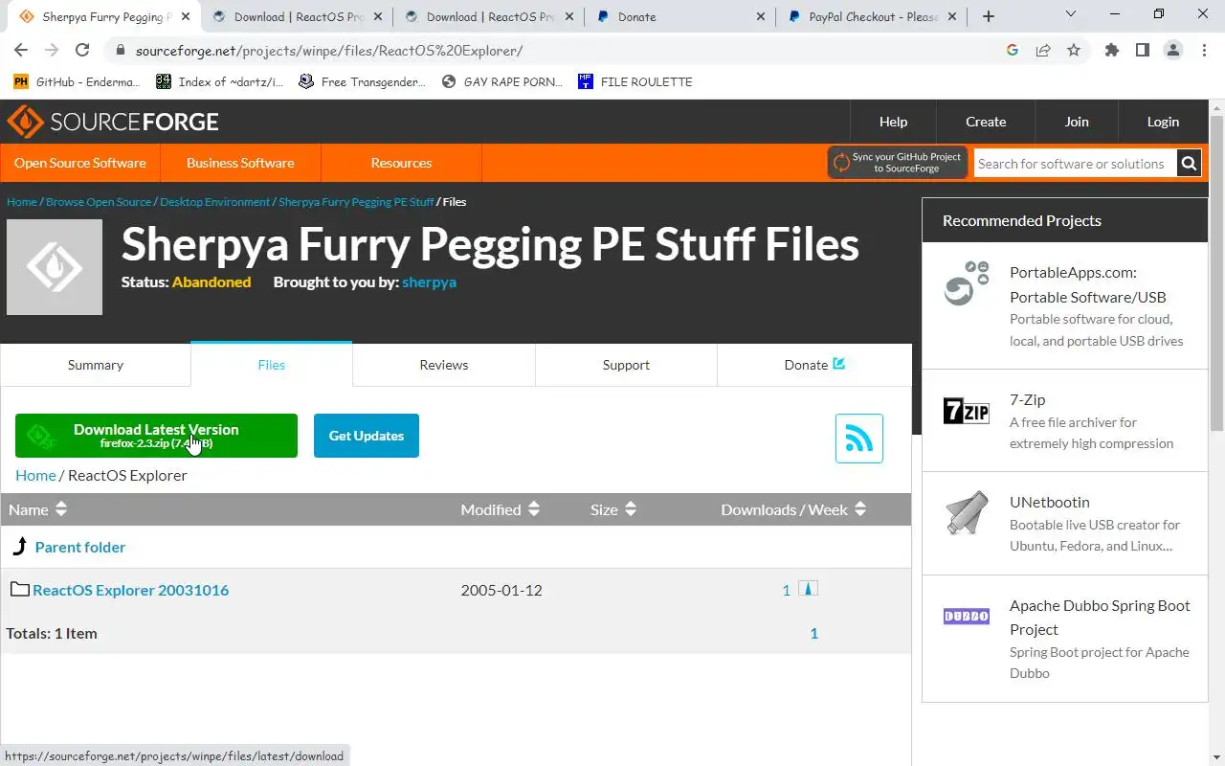The image size is (1225, 766).
Task: Switch to the Reviews tab
Action: pos(444,365)
